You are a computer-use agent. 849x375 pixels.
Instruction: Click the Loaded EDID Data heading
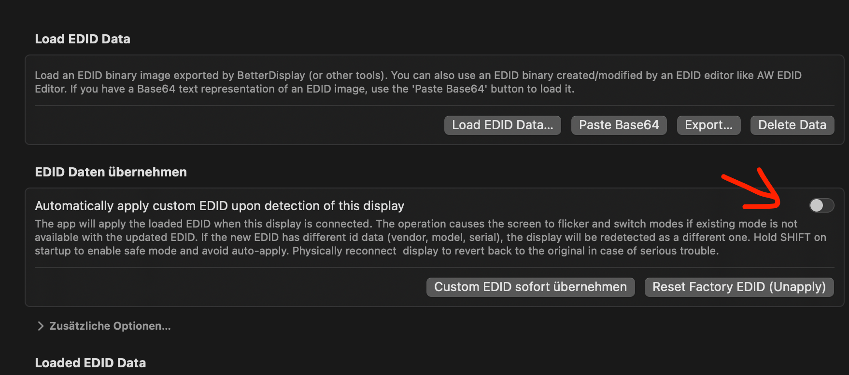[90, 363]
